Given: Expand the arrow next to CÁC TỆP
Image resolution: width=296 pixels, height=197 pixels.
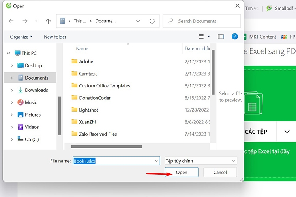Looking at the screenshot, I should pyautogui.click(x=287, y=132).
